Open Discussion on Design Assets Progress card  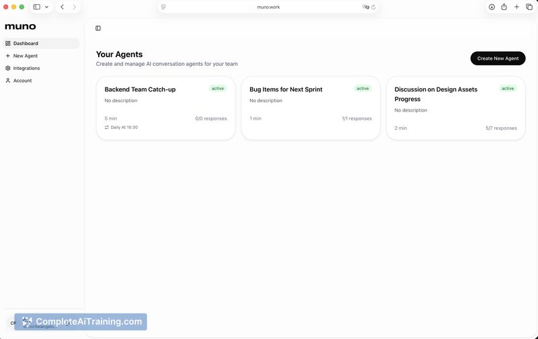(456, 108)
